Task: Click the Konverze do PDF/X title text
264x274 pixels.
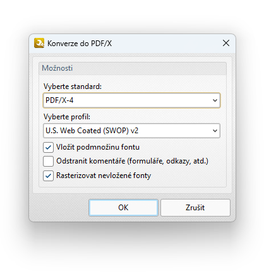Action: pos(80,44)
